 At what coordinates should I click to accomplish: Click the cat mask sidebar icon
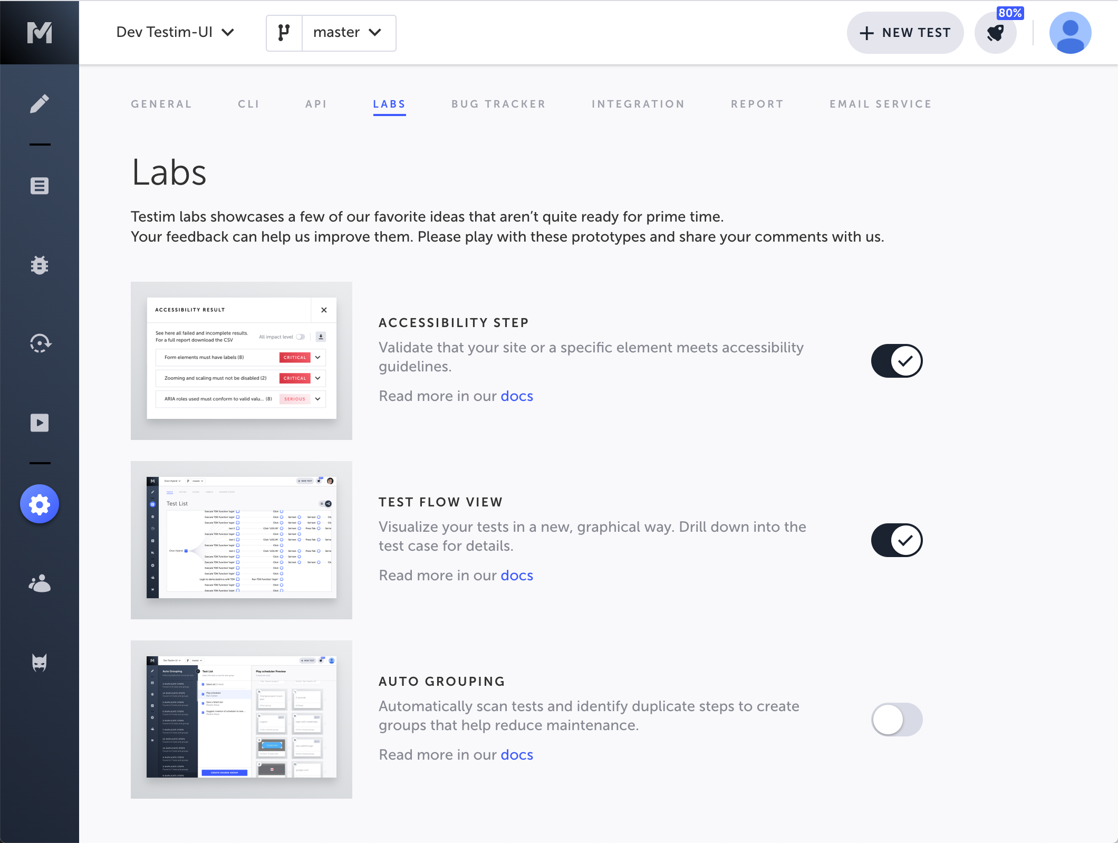(x=40, y=663)
